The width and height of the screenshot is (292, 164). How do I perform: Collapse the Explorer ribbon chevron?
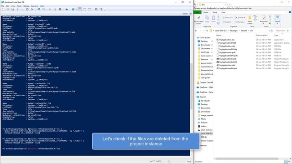[287, 12]
